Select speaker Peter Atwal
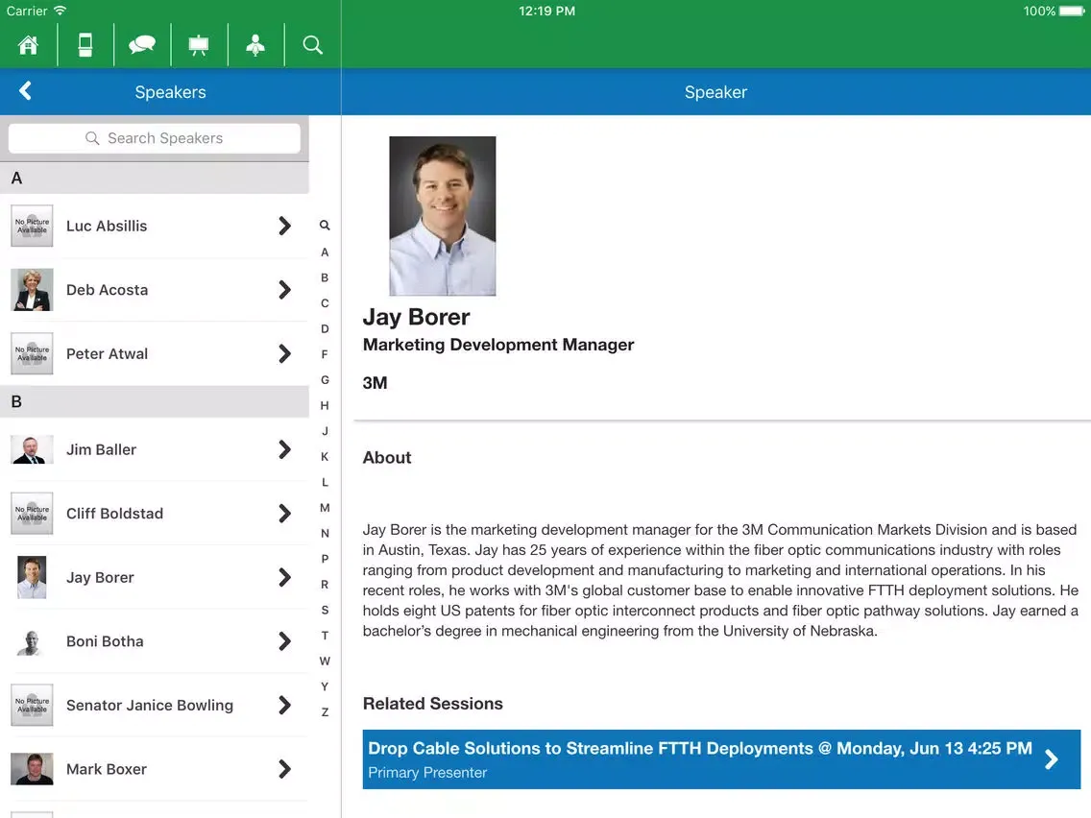The image size is (1091, 818). pyautogui.click(x=155, y=354)
